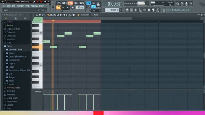
Task: Toggle typing keyboard to piano
Action: point(88,3)
